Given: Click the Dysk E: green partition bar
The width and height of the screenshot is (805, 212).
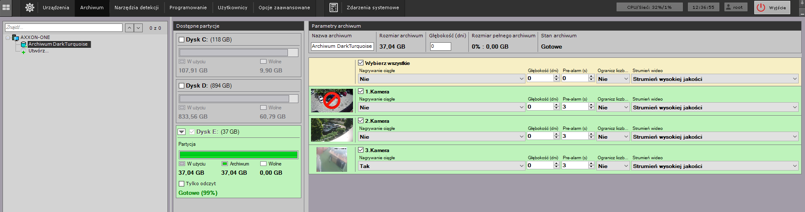Looking at the screenshot, I should click(x=238, y=155).
